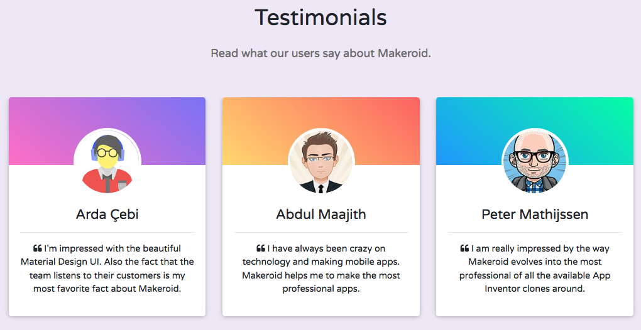Click quote mark icon in Abdul's testimonial
Viewport: 641px width, 330px height.
click(x=261, y=248)
